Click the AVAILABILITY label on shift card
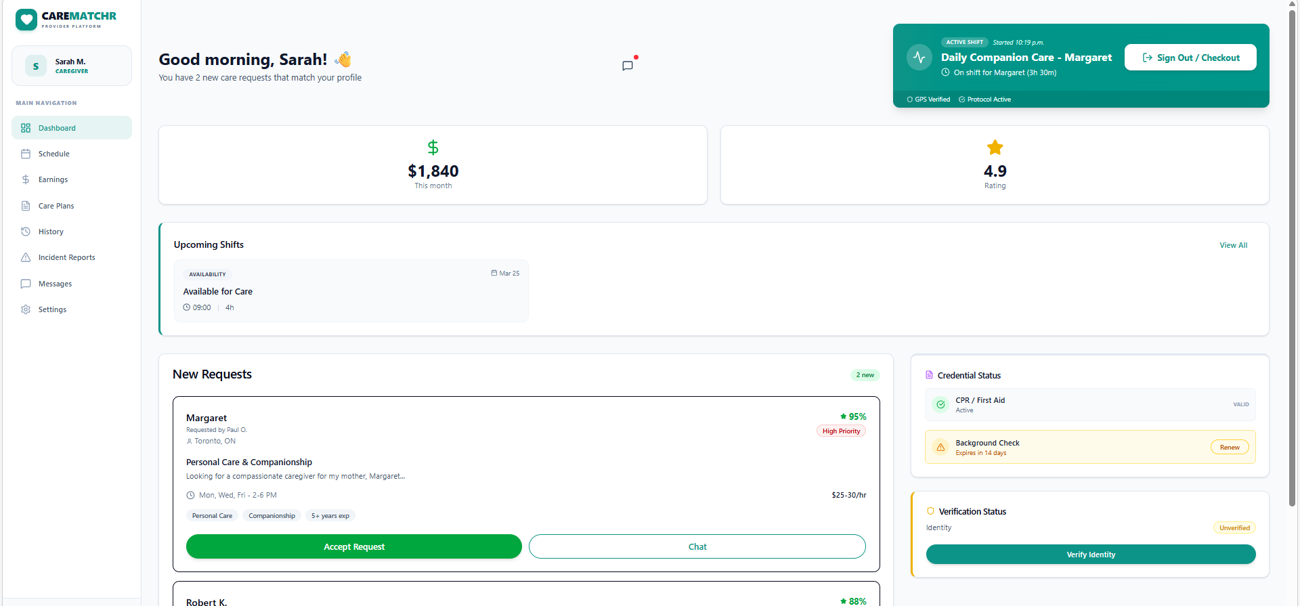The image size is (1300, 606). tap(207, 274)
